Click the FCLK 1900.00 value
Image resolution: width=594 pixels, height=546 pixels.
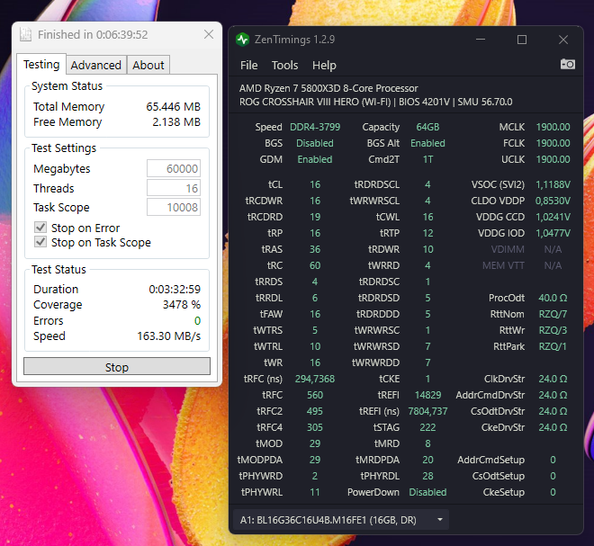pos(553,143)
